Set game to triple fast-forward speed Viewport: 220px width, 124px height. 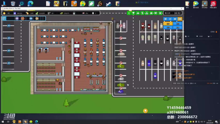point(180,19)
